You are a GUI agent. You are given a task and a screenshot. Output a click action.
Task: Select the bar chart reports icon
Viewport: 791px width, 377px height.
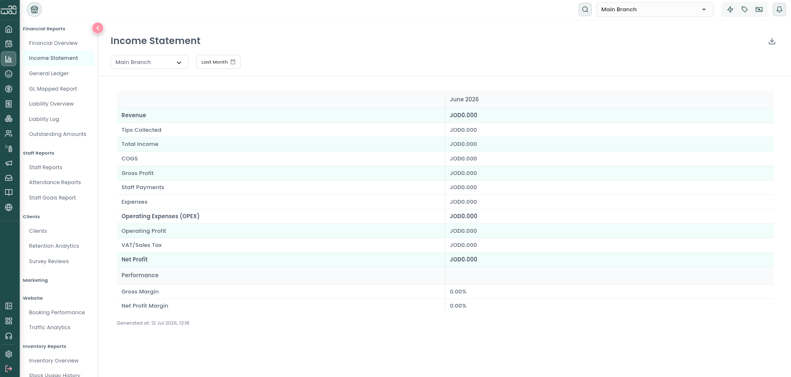point(9,59)
